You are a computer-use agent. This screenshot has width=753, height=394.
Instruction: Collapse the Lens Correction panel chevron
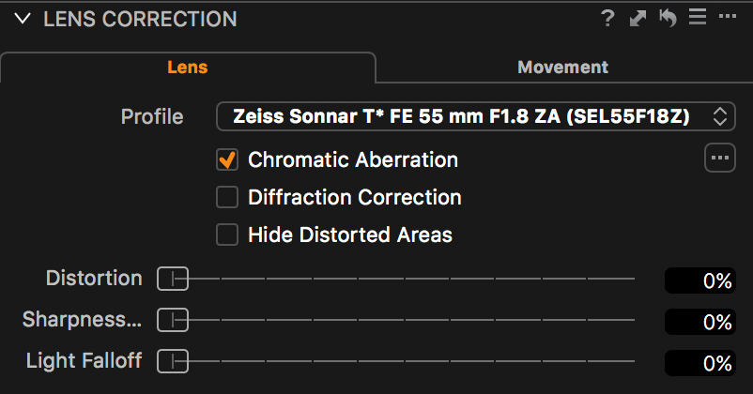tap(23, 19)
